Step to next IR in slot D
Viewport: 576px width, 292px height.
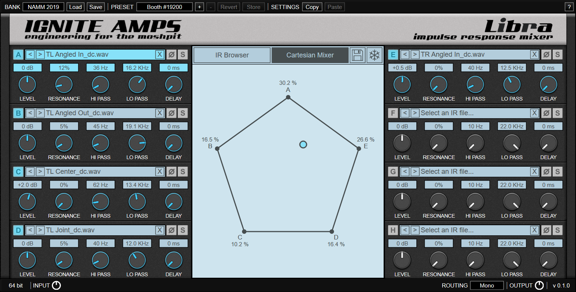click(x=40, y=230)
